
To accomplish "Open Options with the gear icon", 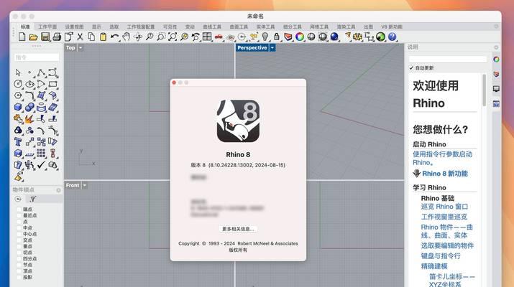I will click(357, 37).
